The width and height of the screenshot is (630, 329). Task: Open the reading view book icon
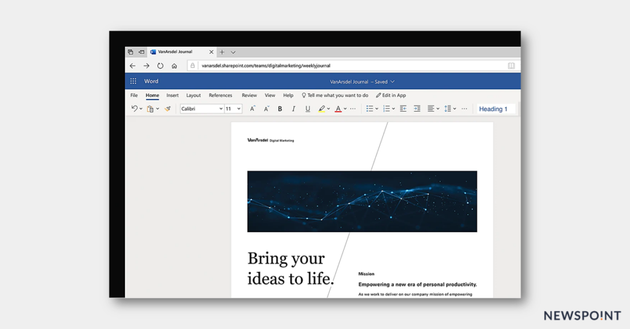click(x=511, y=66)
